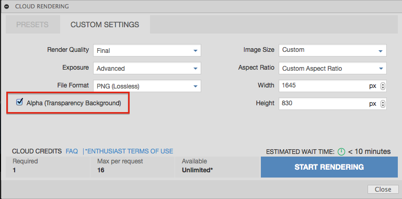Open the Aspect Ratio dropdown
The height and width of the screenshot is (199, 402).
pyautogui.click(x=332, y=68)
